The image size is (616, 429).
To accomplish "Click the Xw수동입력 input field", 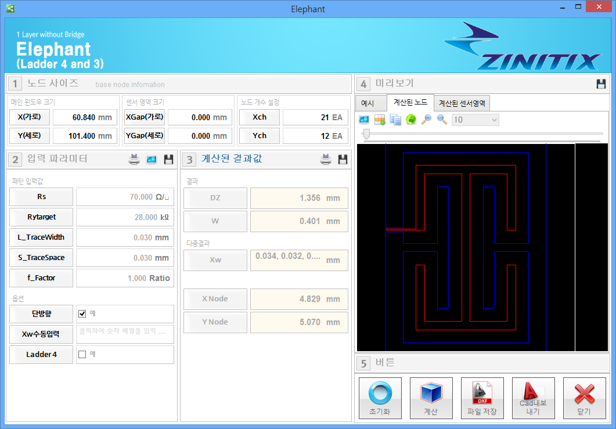I will point(125,334).
